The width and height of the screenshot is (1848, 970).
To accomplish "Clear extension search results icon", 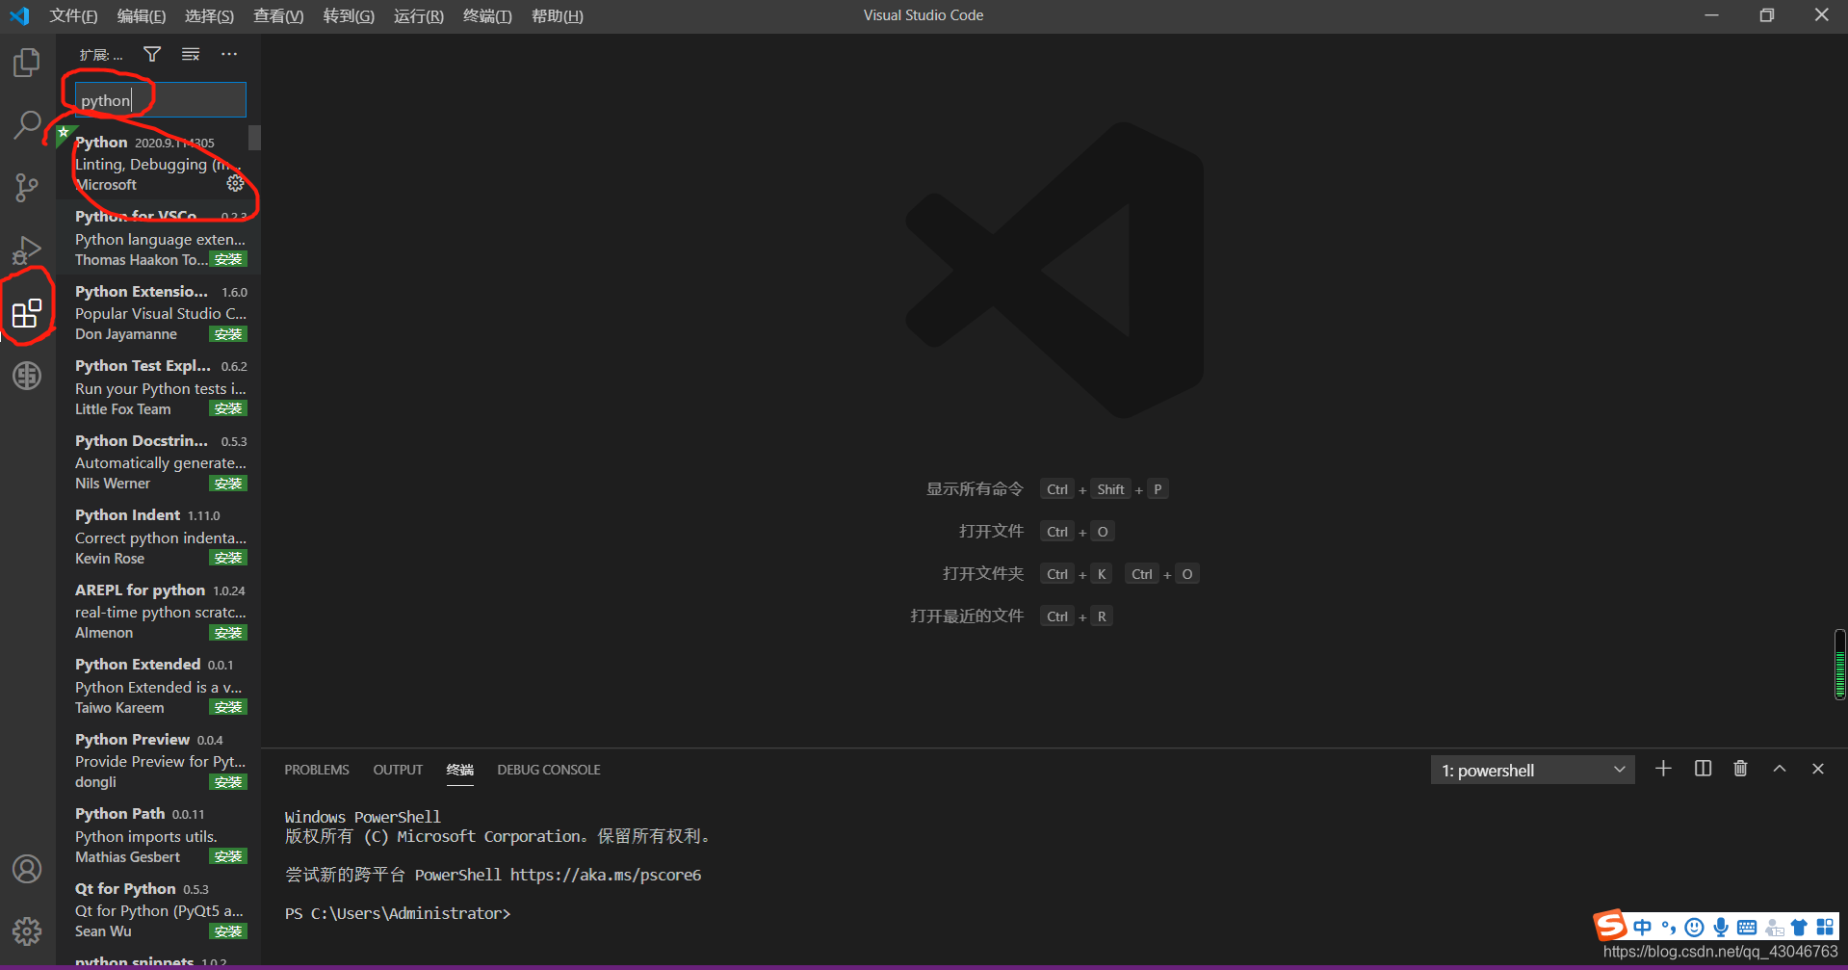I will point(191,54).
